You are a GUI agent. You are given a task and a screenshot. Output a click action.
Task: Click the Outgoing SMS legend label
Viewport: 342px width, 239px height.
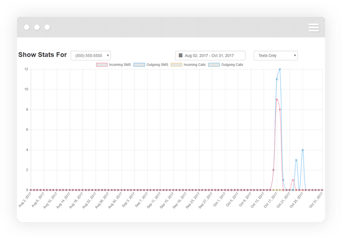[157, 65]
